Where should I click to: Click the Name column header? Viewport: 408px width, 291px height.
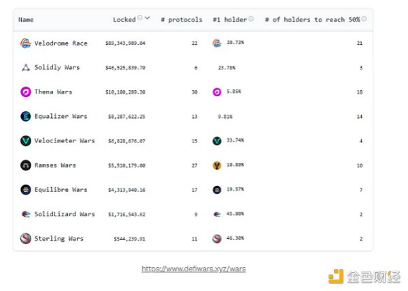tap(27, 20)
